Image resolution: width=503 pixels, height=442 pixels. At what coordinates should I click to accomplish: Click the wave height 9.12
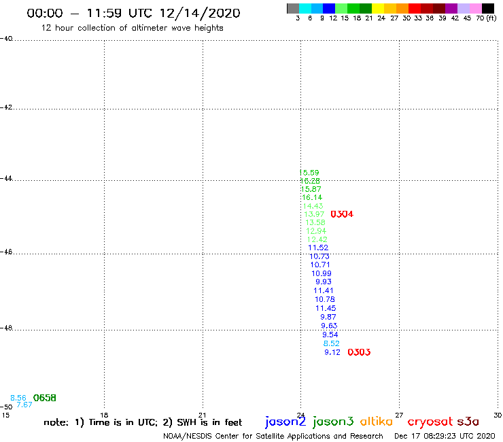coord(332,352)
